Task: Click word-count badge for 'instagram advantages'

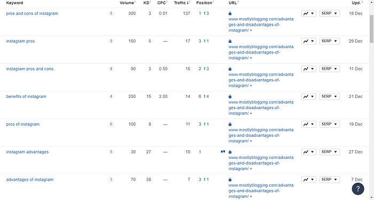Action: pos(111,152)
